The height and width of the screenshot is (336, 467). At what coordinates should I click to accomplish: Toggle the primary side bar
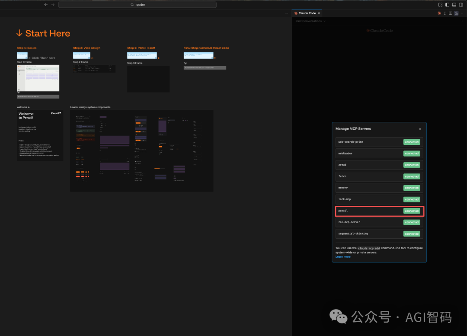447,5
